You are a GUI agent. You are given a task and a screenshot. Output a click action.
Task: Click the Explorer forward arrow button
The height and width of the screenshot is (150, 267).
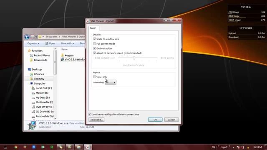(x=33, y=37)
